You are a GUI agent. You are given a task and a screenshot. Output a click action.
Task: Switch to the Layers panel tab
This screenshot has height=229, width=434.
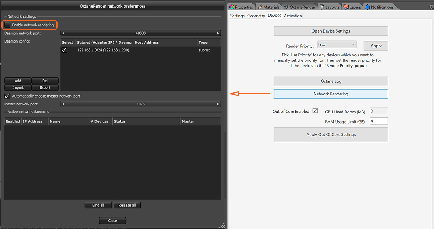(352, 7)
